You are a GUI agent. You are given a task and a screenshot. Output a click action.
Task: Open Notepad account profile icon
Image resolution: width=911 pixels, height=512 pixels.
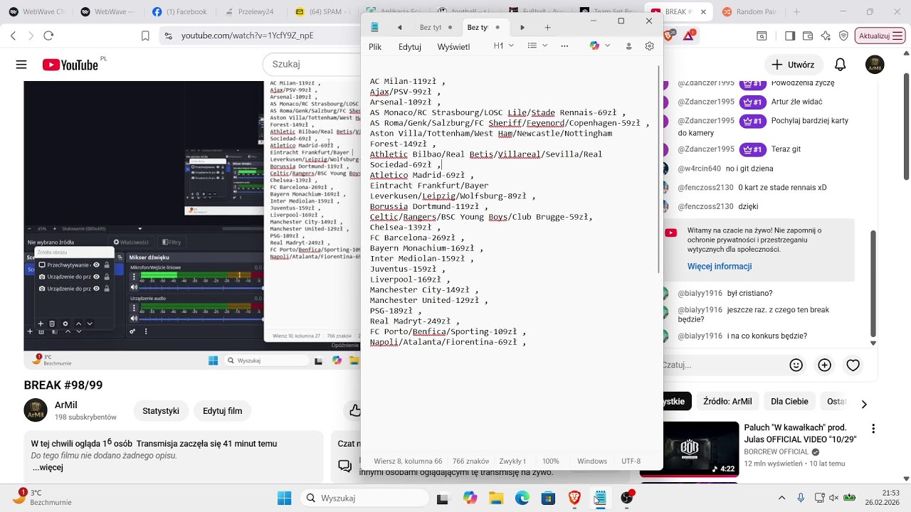click(628, 46)
